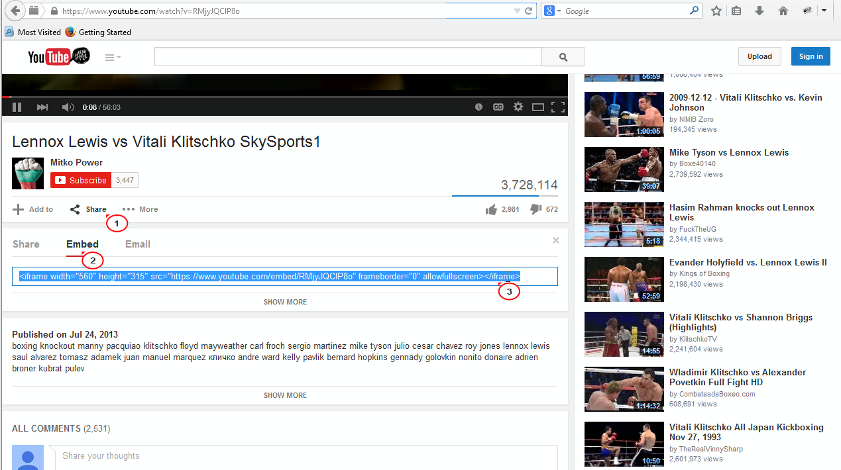Click the video title Lennox Lewis vs Vitali Klitschko
841x470 pixels.
[x=166, y=142]
